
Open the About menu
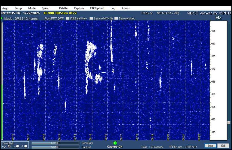click(x=125, y=8)
